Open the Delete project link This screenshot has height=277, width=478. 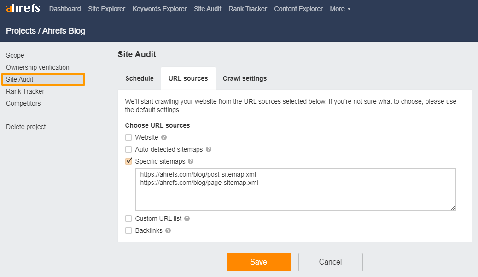[x=25, y=127]
